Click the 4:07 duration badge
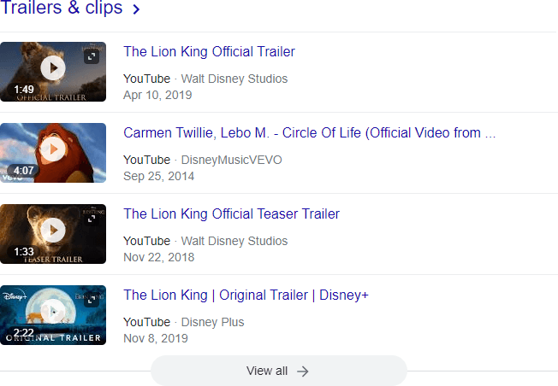Viewport: 558px width, 386px height. [24, 171]
